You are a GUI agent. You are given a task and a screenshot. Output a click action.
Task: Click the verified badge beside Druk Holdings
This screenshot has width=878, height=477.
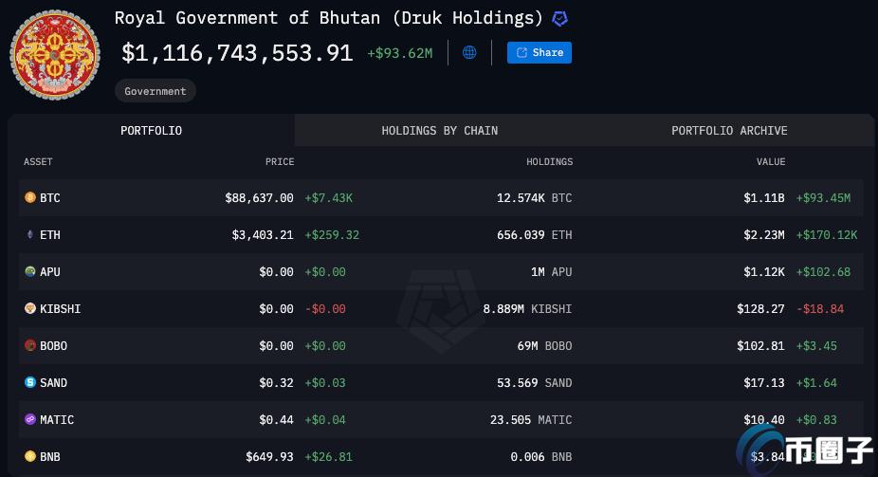(x=559, y=19)
